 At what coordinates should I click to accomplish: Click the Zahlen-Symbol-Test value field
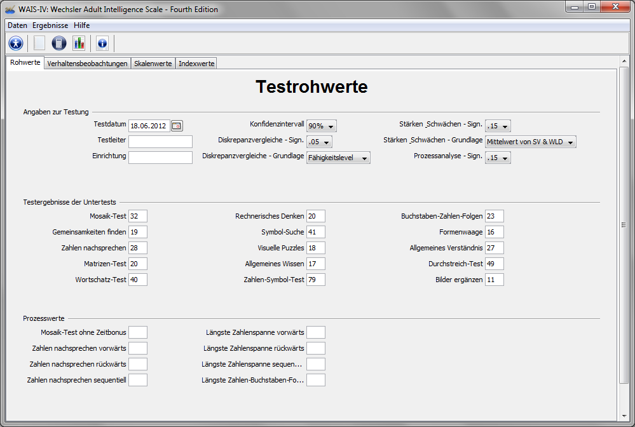point(316,280)
